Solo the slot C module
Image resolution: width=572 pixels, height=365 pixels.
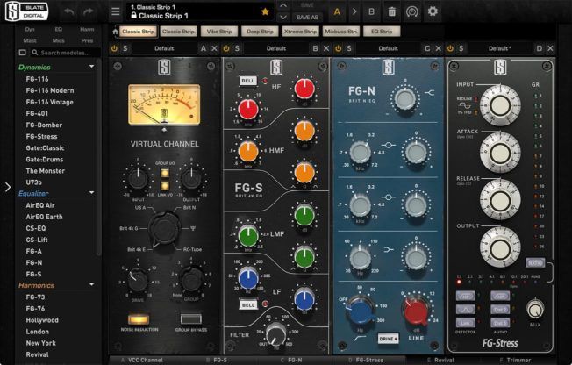click(x=349, y=48)
